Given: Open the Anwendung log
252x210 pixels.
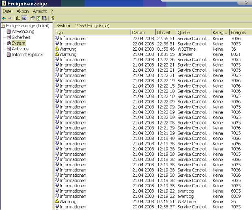Looking at the screenshot, I should [23, 32].
